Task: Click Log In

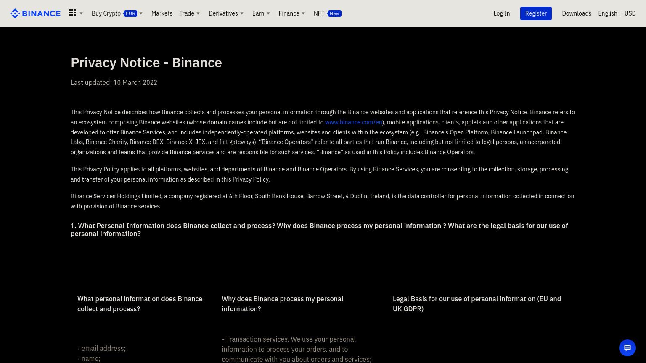Action: (502, 13)
